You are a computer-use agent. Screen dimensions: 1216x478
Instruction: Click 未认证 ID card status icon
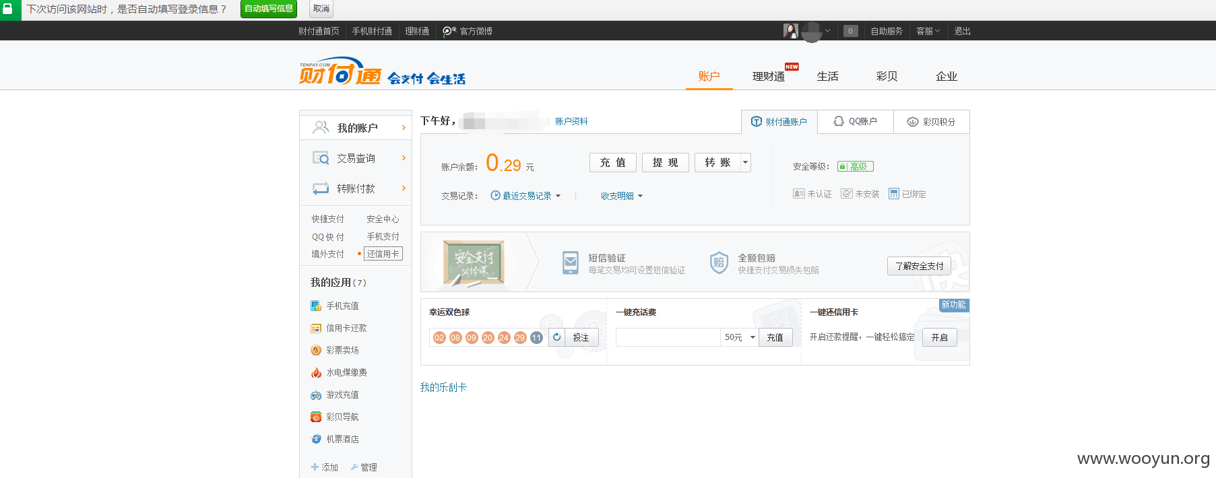(x=799, y=194)
